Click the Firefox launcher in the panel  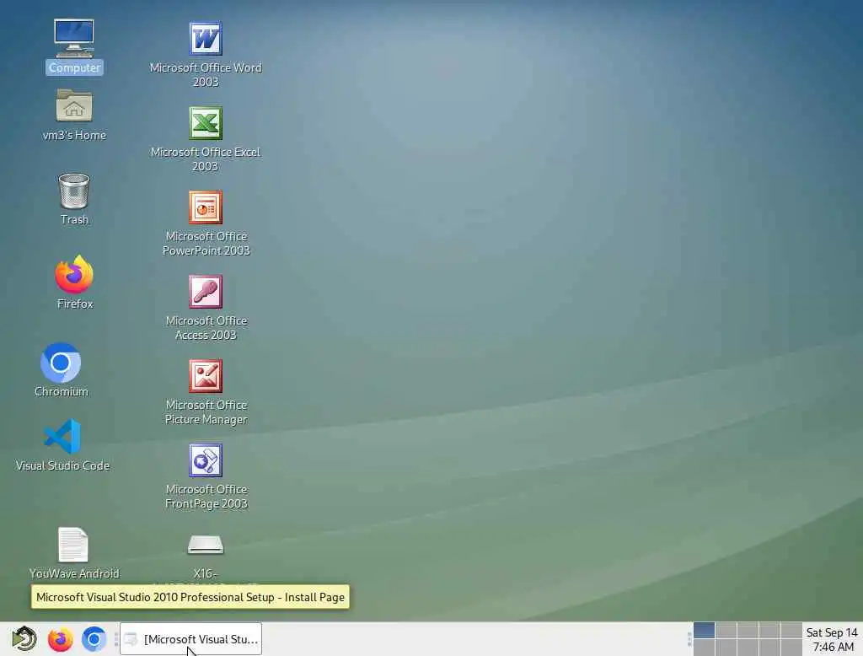coord(60,639)
